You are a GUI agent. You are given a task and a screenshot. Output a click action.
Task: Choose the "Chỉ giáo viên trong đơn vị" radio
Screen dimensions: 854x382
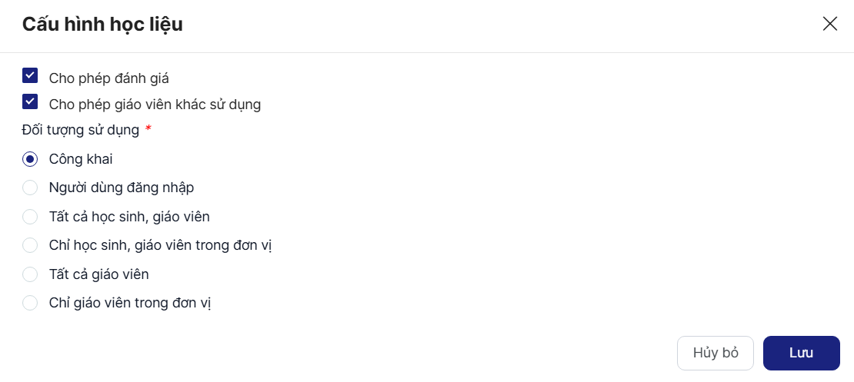(30, 303)
